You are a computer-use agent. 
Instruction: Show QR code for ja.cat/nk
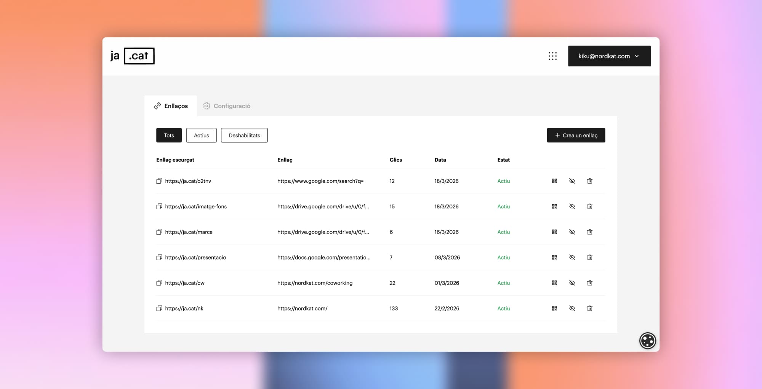(554, 309)
